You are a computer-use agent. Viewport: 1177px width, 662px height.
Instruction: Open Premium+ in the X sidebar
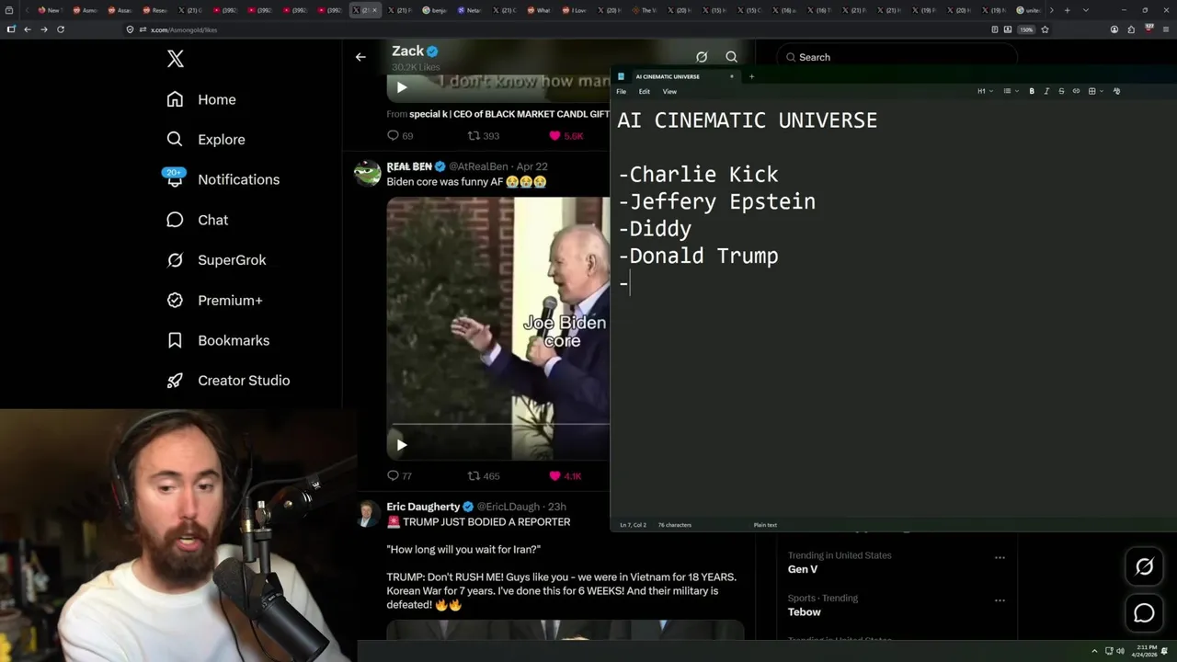(x=214, y=301)
